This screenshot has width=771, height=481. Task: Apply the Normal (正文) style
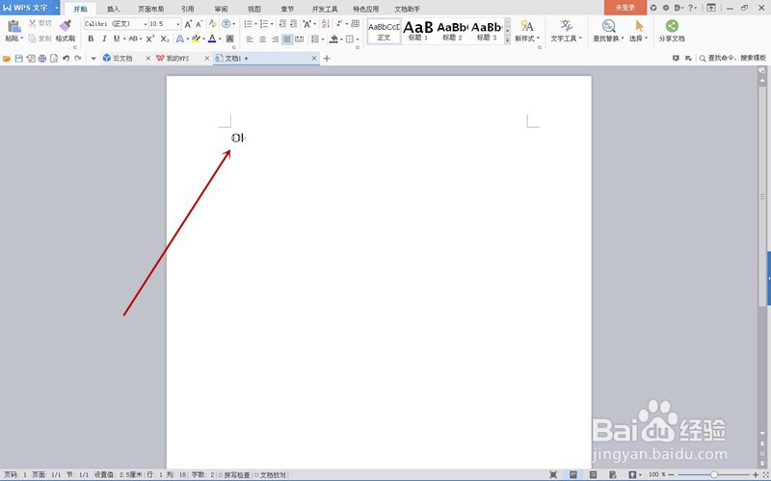(x=384, y=31)
